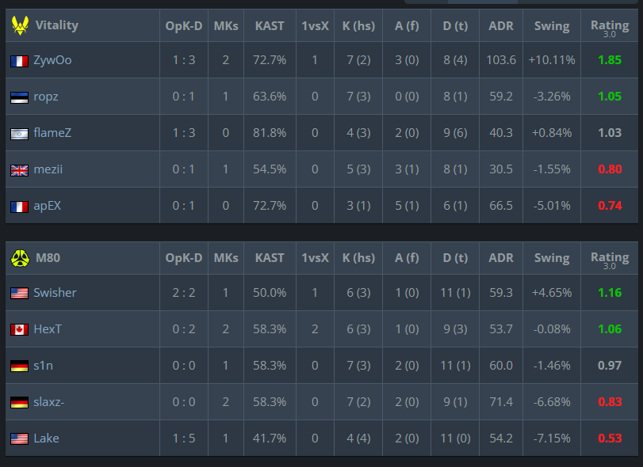This screenshot has height=467, width=643.
Task: Sort Vitality table by OpK-D header
Action: pos(184,26)
